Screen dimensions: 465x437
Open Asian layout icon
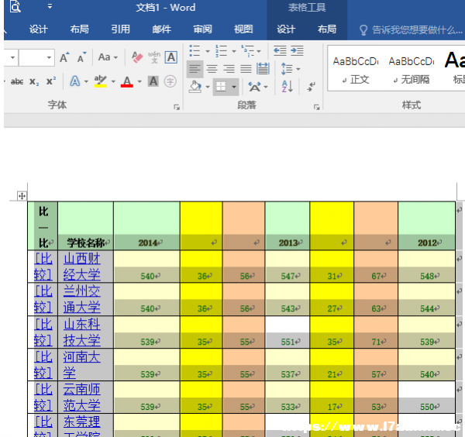[258, 87]
